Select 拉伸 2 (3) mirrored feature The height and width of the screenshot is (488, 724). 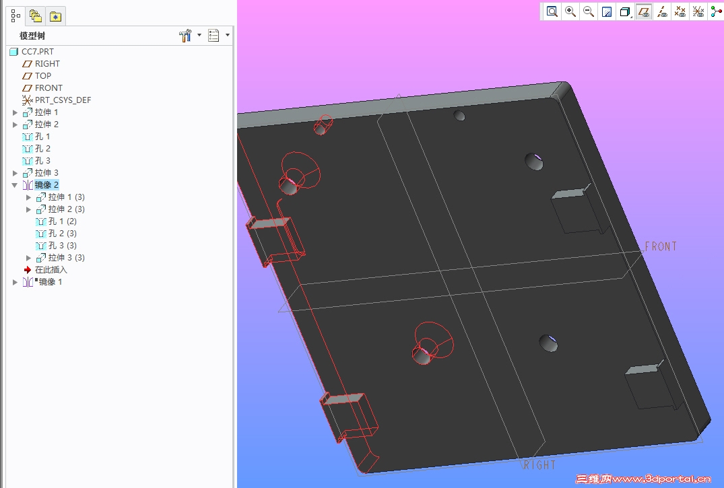coord(67,209)
